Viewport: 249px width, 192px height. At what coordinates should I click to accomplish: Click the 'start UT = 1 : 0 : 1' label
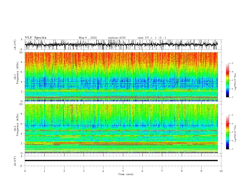pyautogui.click(x=152, y=38)
